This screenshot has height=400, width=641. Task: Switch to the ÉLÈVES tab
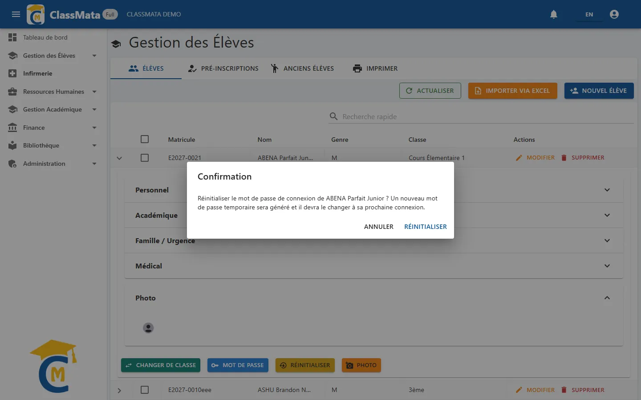click(146, 68)
